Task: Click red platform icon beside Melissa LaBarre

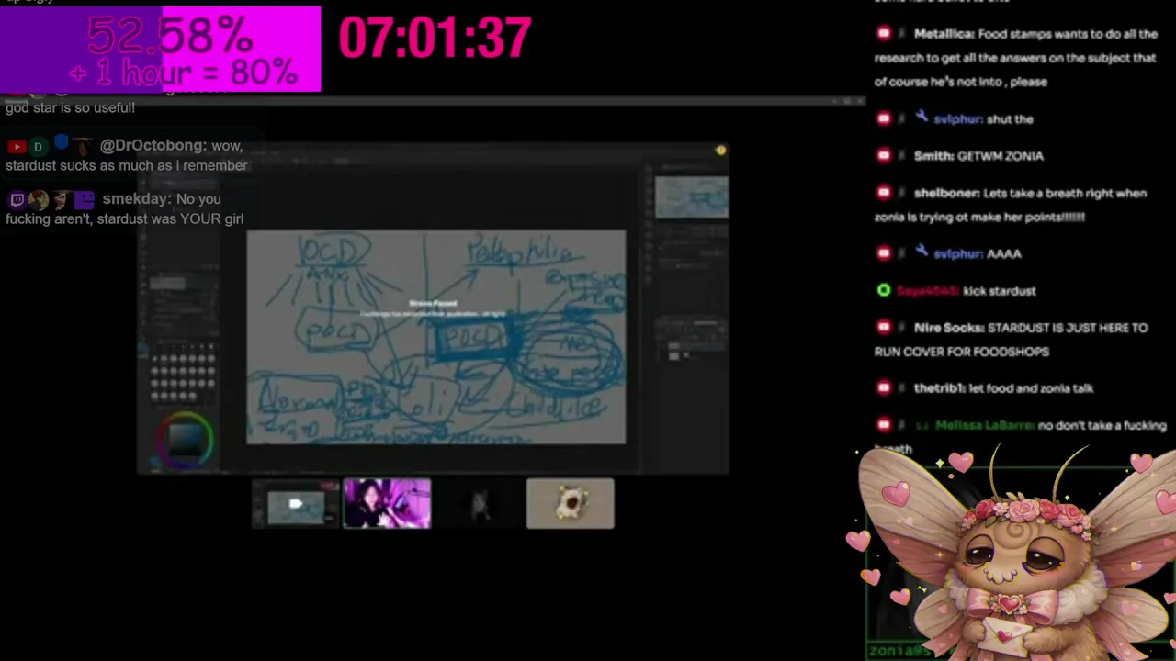Action: 884,425
